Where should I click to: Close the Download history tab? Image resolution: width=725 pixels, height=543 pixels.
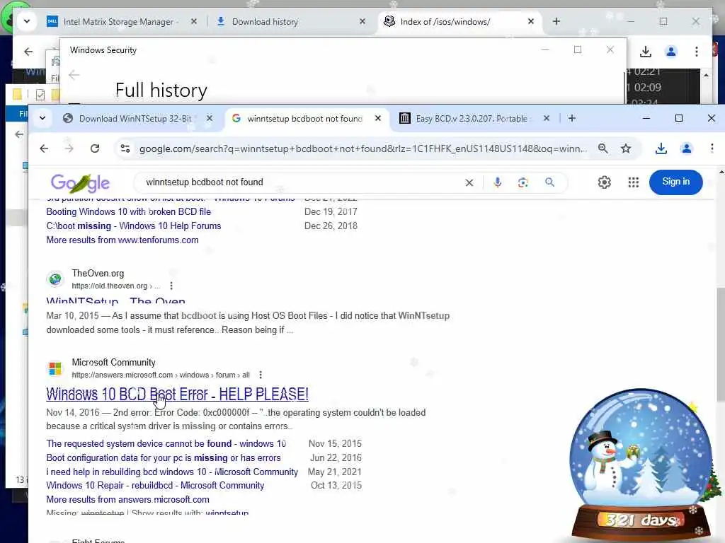click(362, 22)
